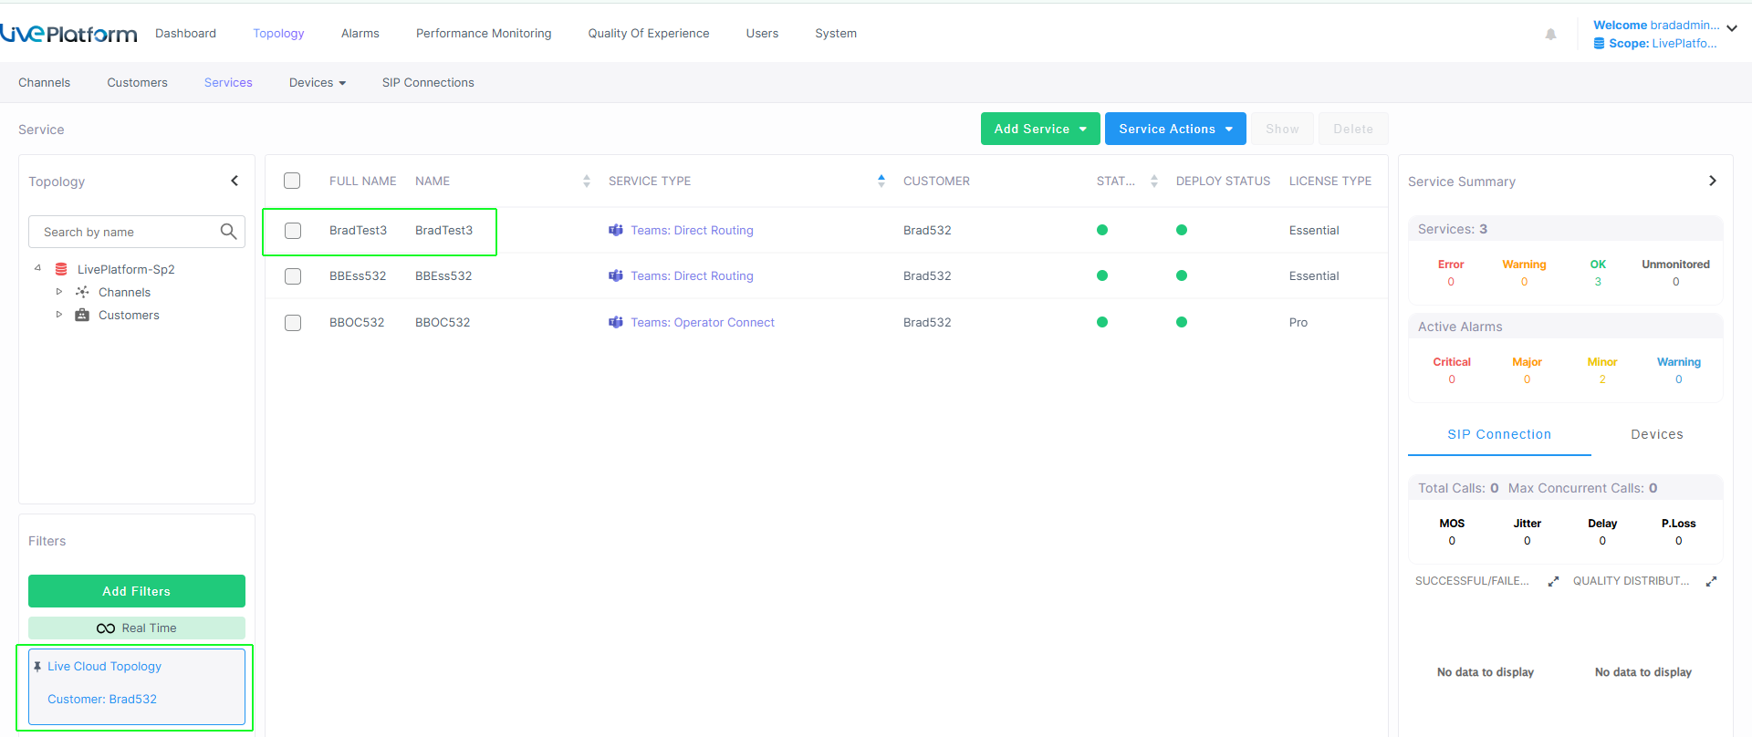Viewport: 1752px width, 737px height.
Task: Expand the SUCCESSFUL/FAILED chart to full view
Action: coord(1553,581)
